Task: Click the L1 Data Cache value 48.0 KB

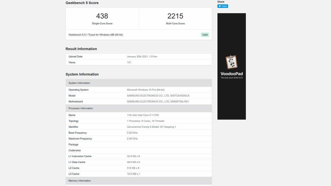Action: click(x=133, y=162)
